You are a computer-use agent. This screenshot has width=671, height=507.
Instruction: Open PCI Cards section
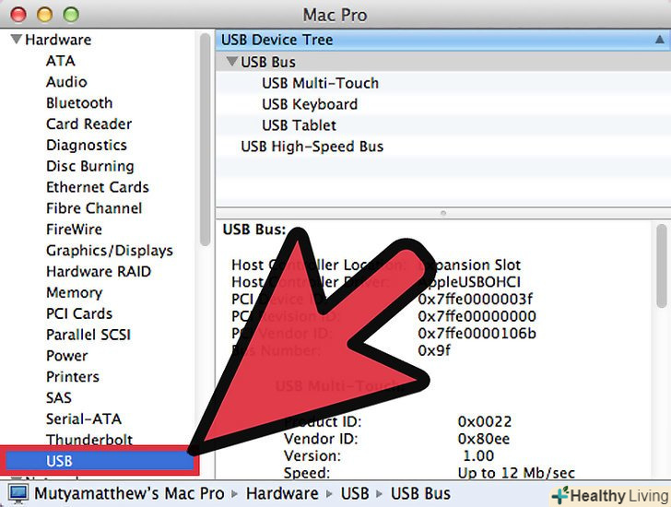pyautogui.click(x=78, y=313)
